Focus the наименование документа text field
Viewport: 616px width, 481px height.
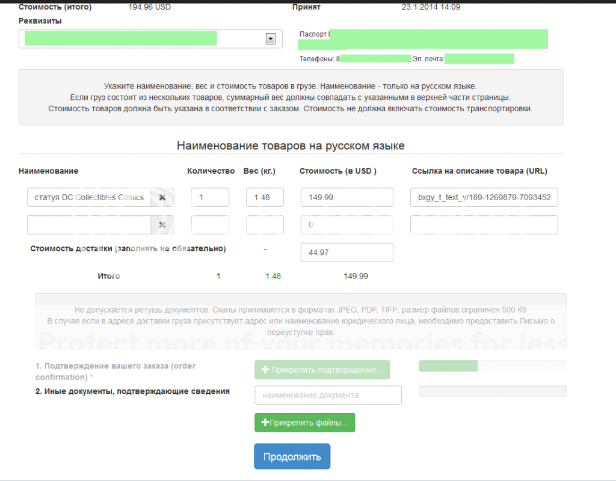tap(328, 395)
